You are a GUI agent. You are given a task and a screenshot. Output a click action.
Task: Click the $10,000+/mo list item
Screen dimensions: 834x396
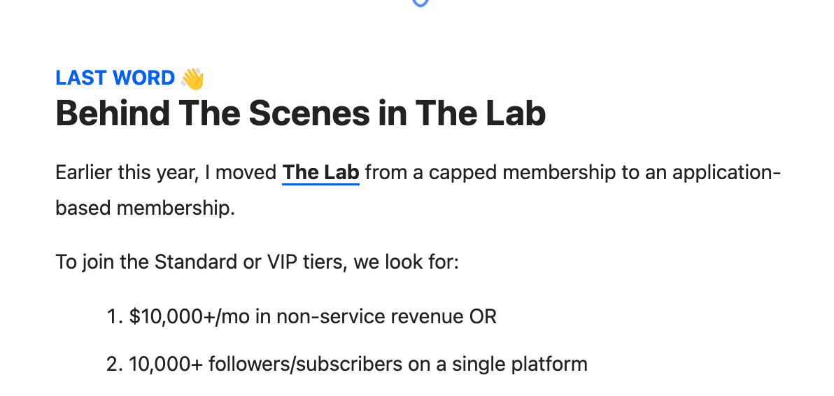coord(313,316)
